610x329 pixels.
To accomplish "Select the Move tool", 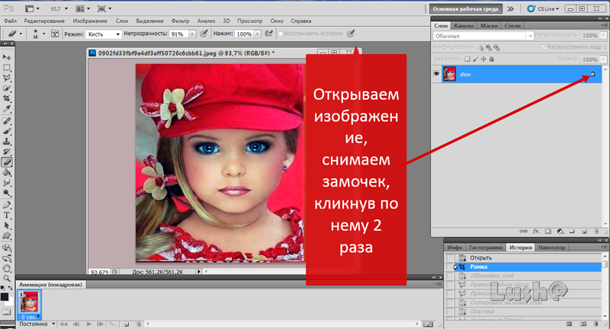I will [7, 57].
